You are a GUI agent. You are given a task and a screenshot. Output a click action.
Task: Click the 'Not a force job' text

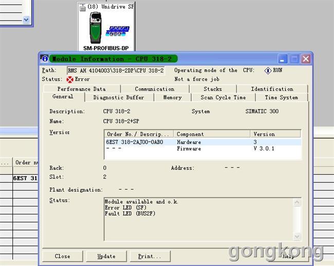point(197,79)
